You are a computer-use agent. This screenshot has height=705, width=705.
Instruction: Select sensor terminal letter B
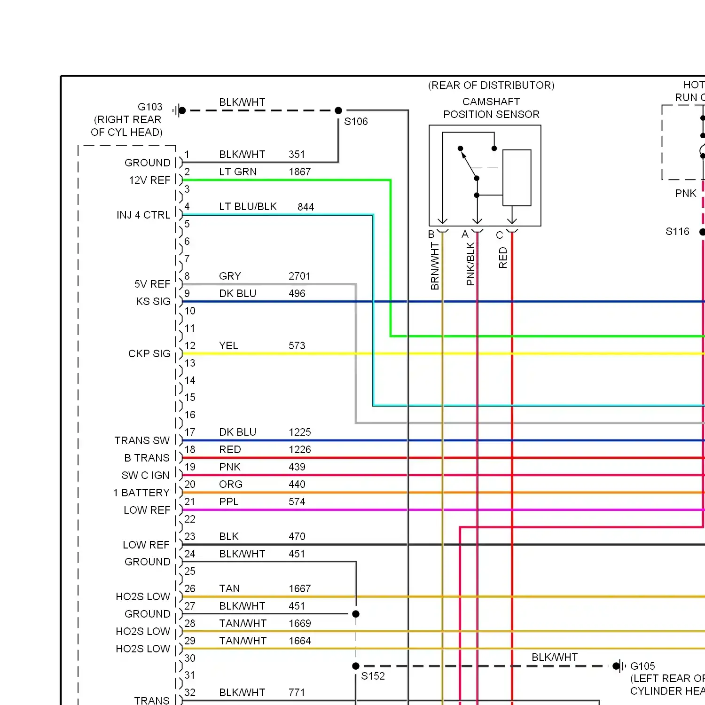click(x=431, y=234)
